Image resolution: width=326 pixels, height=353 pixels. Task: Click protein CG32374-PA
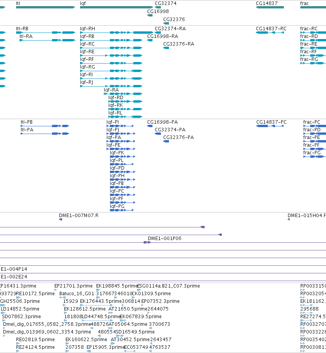170,130
